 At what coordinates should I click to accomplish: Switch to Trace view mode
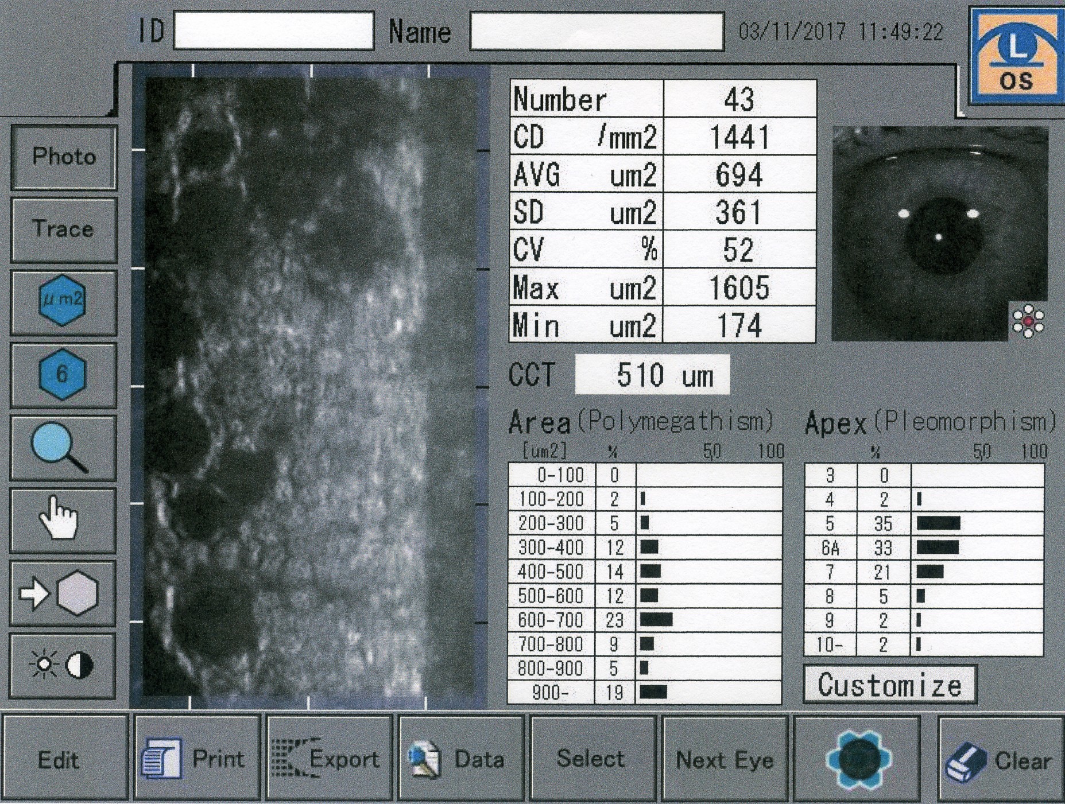pos(64,229)
